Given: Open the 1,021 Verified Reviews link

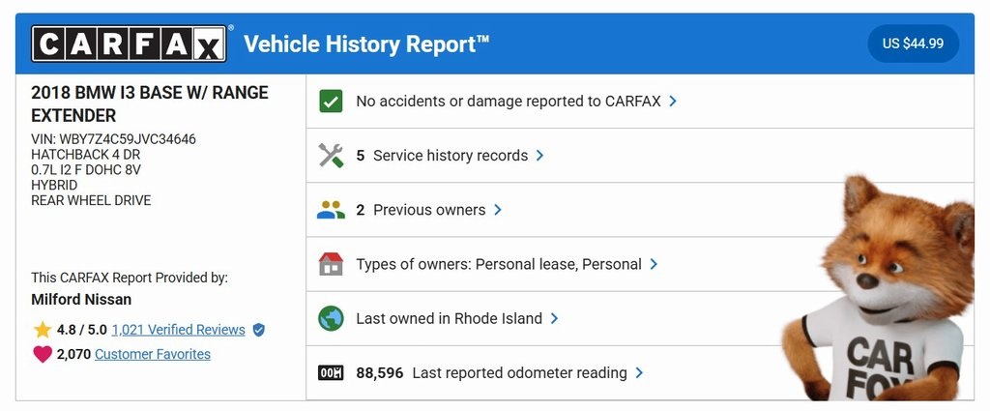Looking at the screenshot, I should (178, 330).
